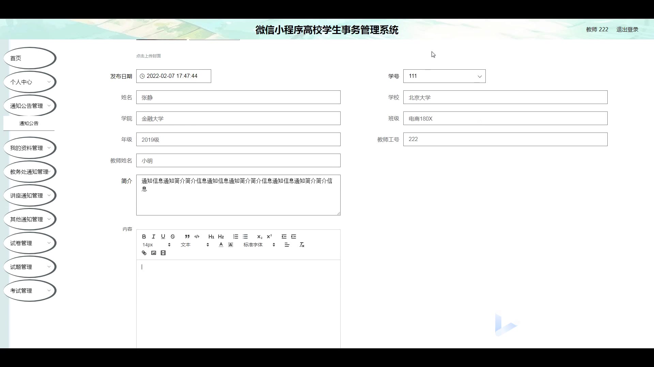Open the 标准字体 font dropdown
This screenshot has width=654, height=367.
259,245
